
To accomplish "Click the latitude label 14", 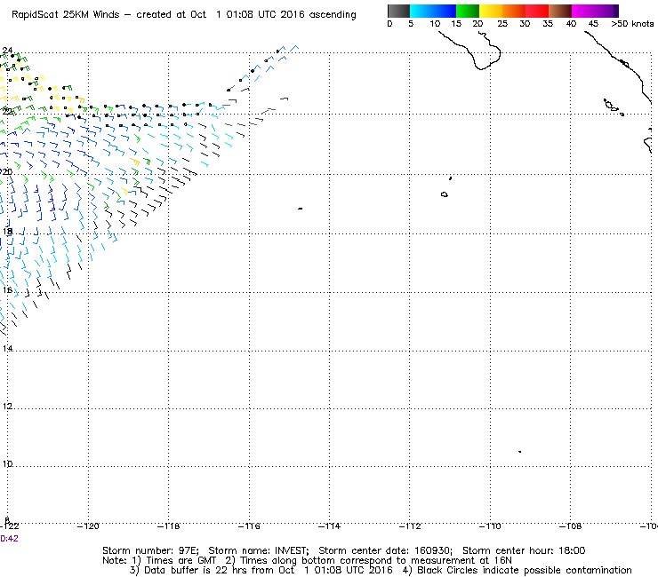I will pyautogui.click(x=7, y=349).
